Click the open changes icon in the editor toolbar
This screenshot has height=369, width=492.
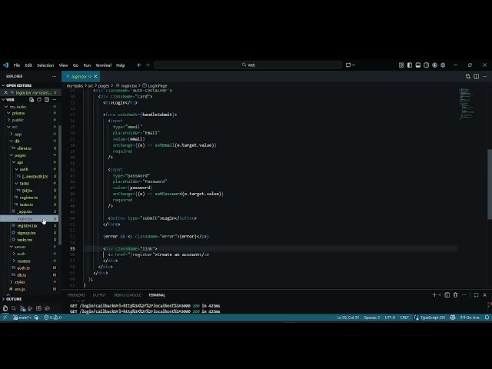(x=468, y=76)
